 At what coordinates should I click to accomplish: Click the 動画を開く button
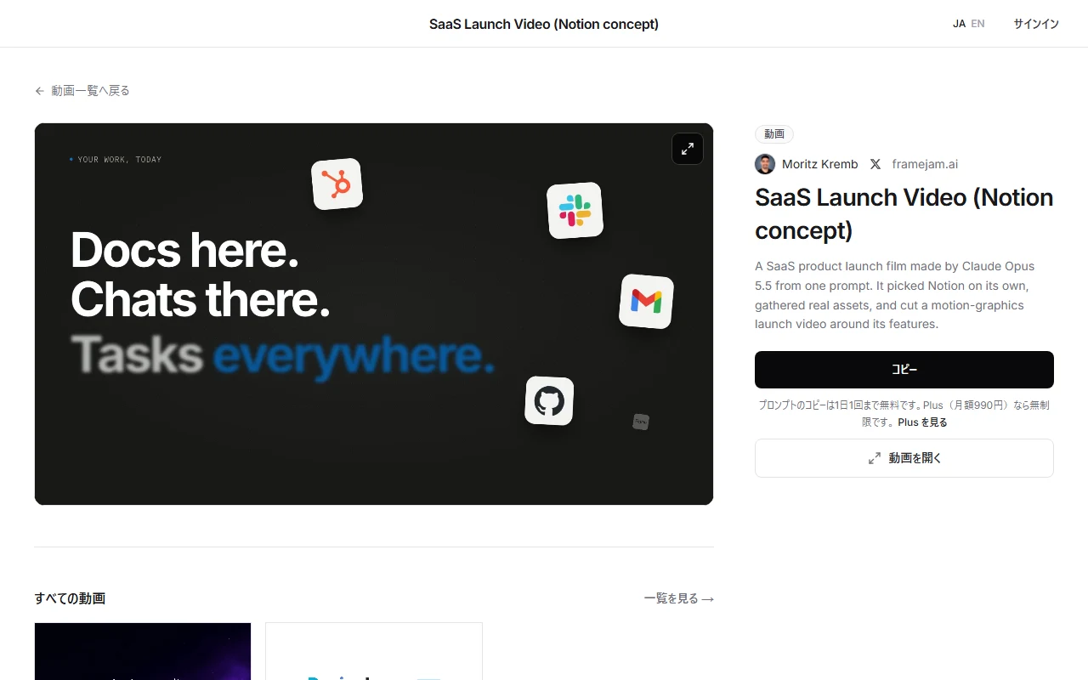click(x=904, y=458)
